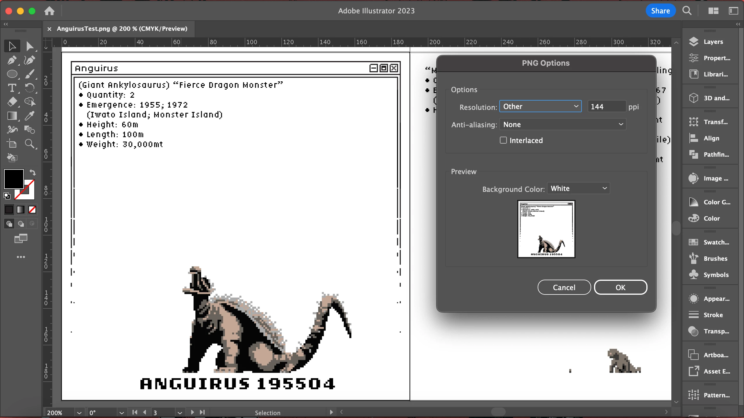The image size is (744, 418).
Task: Select the Ellipse tool
Action: (12, 74)
